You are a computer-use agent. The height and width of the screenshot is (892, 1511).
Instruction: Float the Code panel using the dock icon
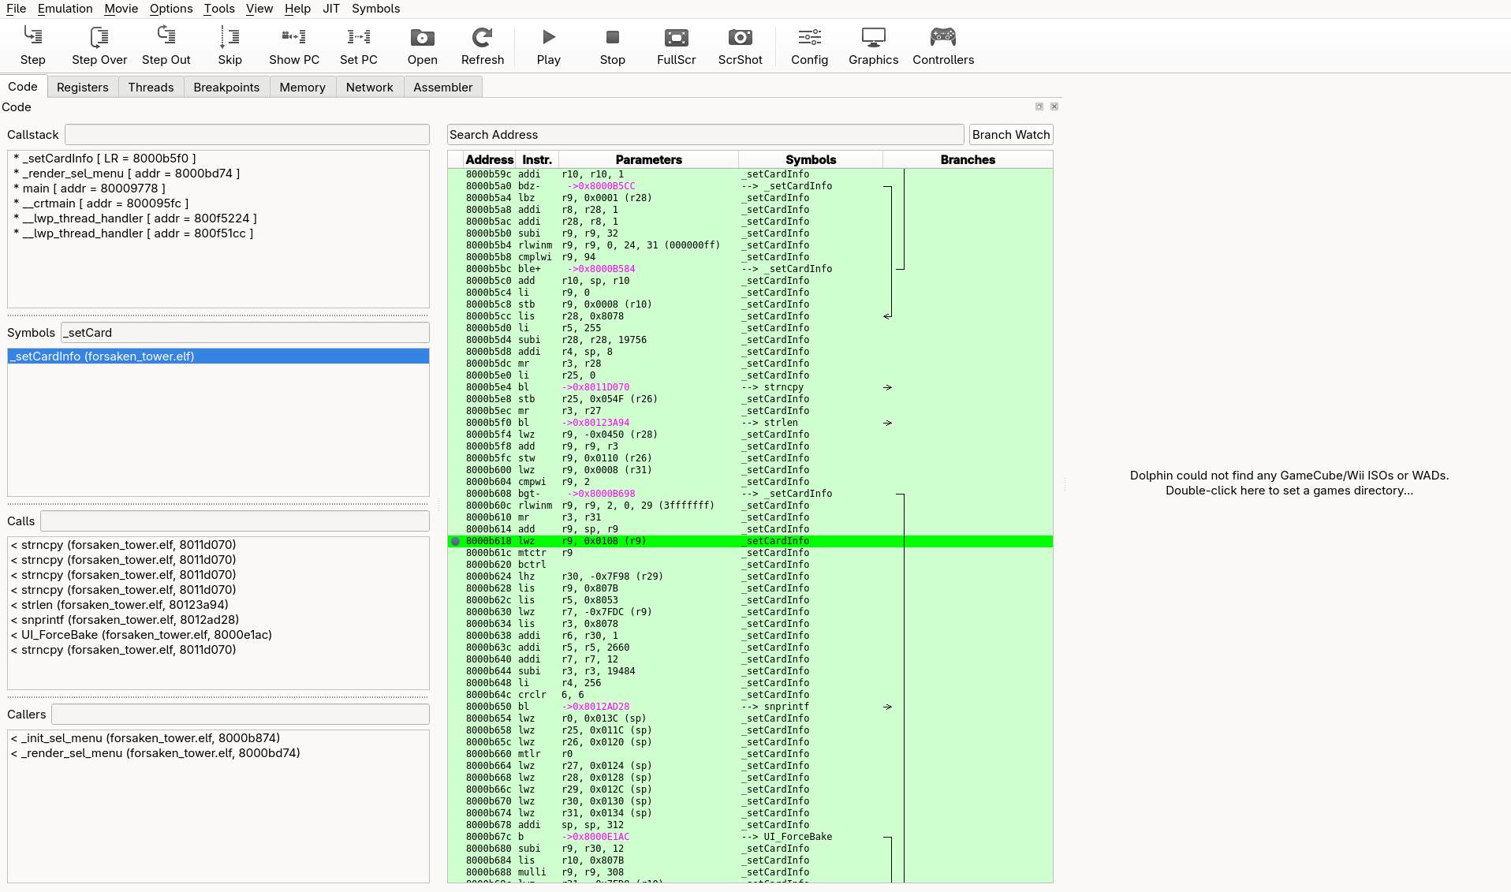click(x=1039, y=106)
